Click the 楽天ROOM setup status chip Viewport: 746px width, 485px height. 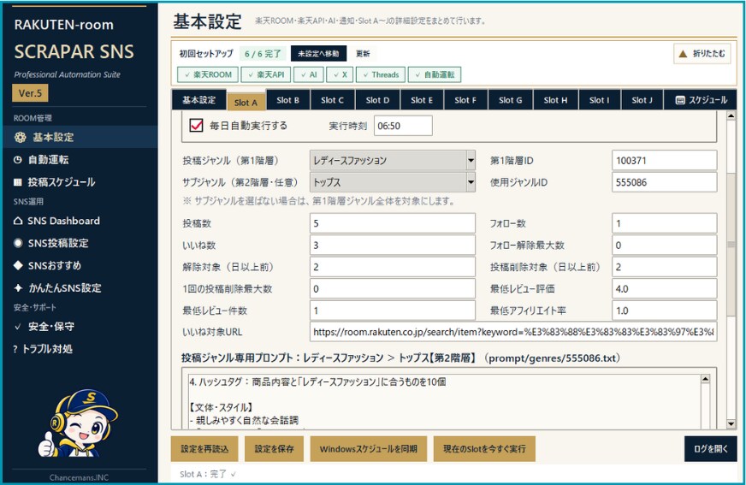click(208, 74)
